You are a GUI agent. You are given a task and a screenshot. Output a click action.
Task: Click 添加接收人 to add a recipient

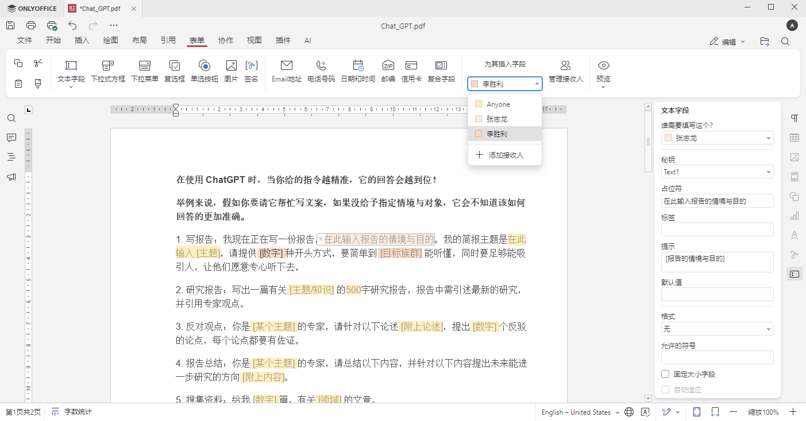click(x=504, y=153)
